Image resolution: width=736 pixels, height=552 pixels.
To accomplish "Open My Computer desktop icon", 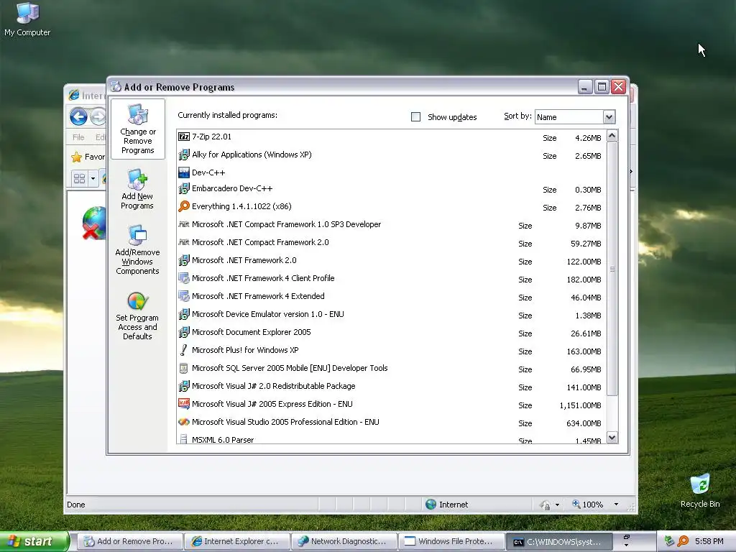I will [x=27, y=19].
